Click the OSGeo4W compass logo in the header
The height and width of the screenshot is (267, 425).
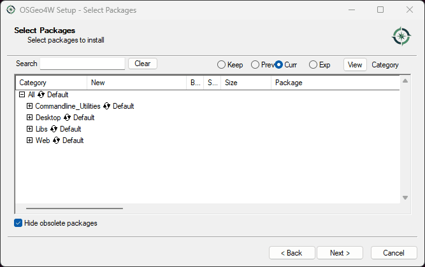tap(401, 36)
